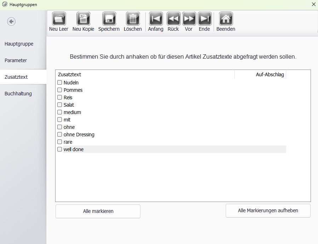Check the ohne Dressing checkbox

pos(60,135)
